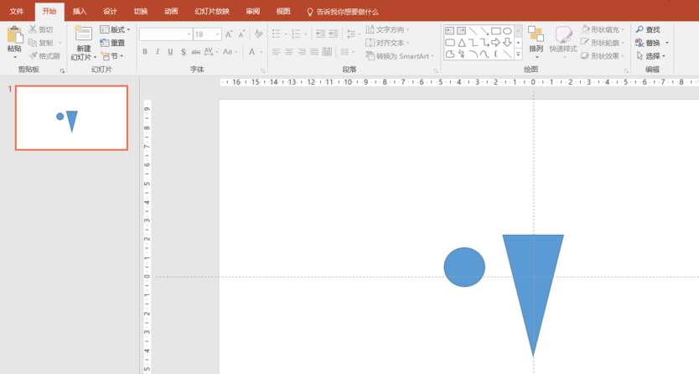699x374 pixels.
Task: Open the font size dropdown showing 18
Action: click(218, 34)
